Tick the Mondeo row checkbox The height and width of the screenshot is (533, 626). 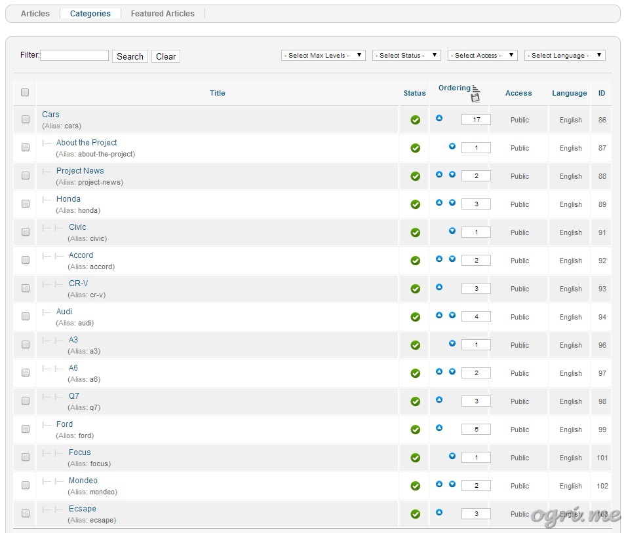click(x=26, y=485)
